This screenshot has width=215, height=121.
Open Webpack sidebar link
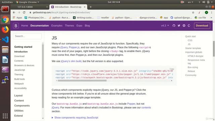[19, 84]
